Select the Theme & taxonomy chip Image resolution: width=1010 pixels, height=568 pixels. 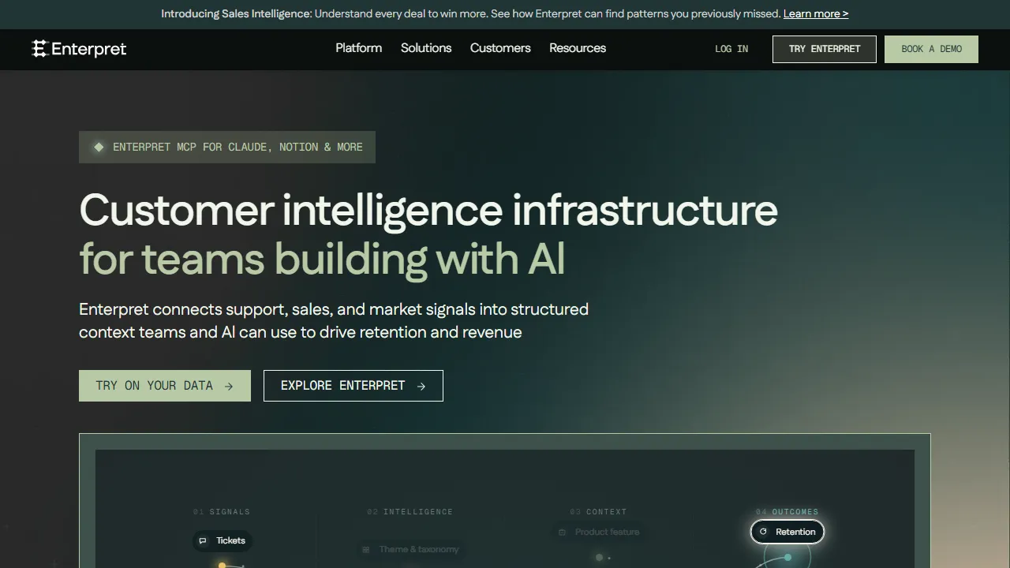point(410,549)
